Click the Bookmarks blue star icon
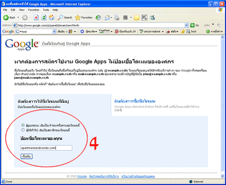 [82, 32]
